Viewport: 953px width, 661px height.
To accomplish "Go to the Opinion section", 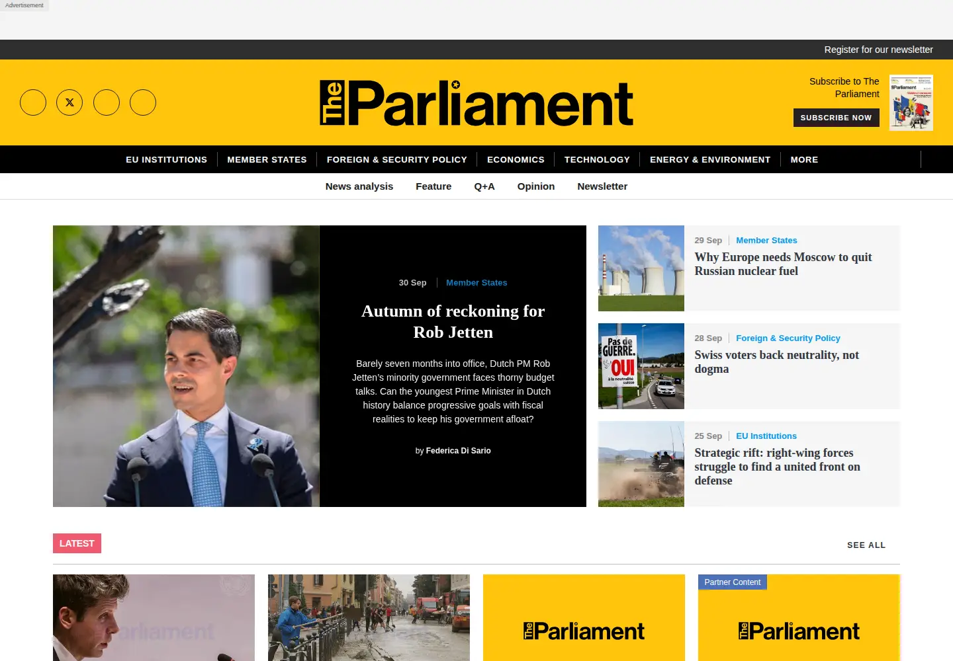I will tap(536, 186).
